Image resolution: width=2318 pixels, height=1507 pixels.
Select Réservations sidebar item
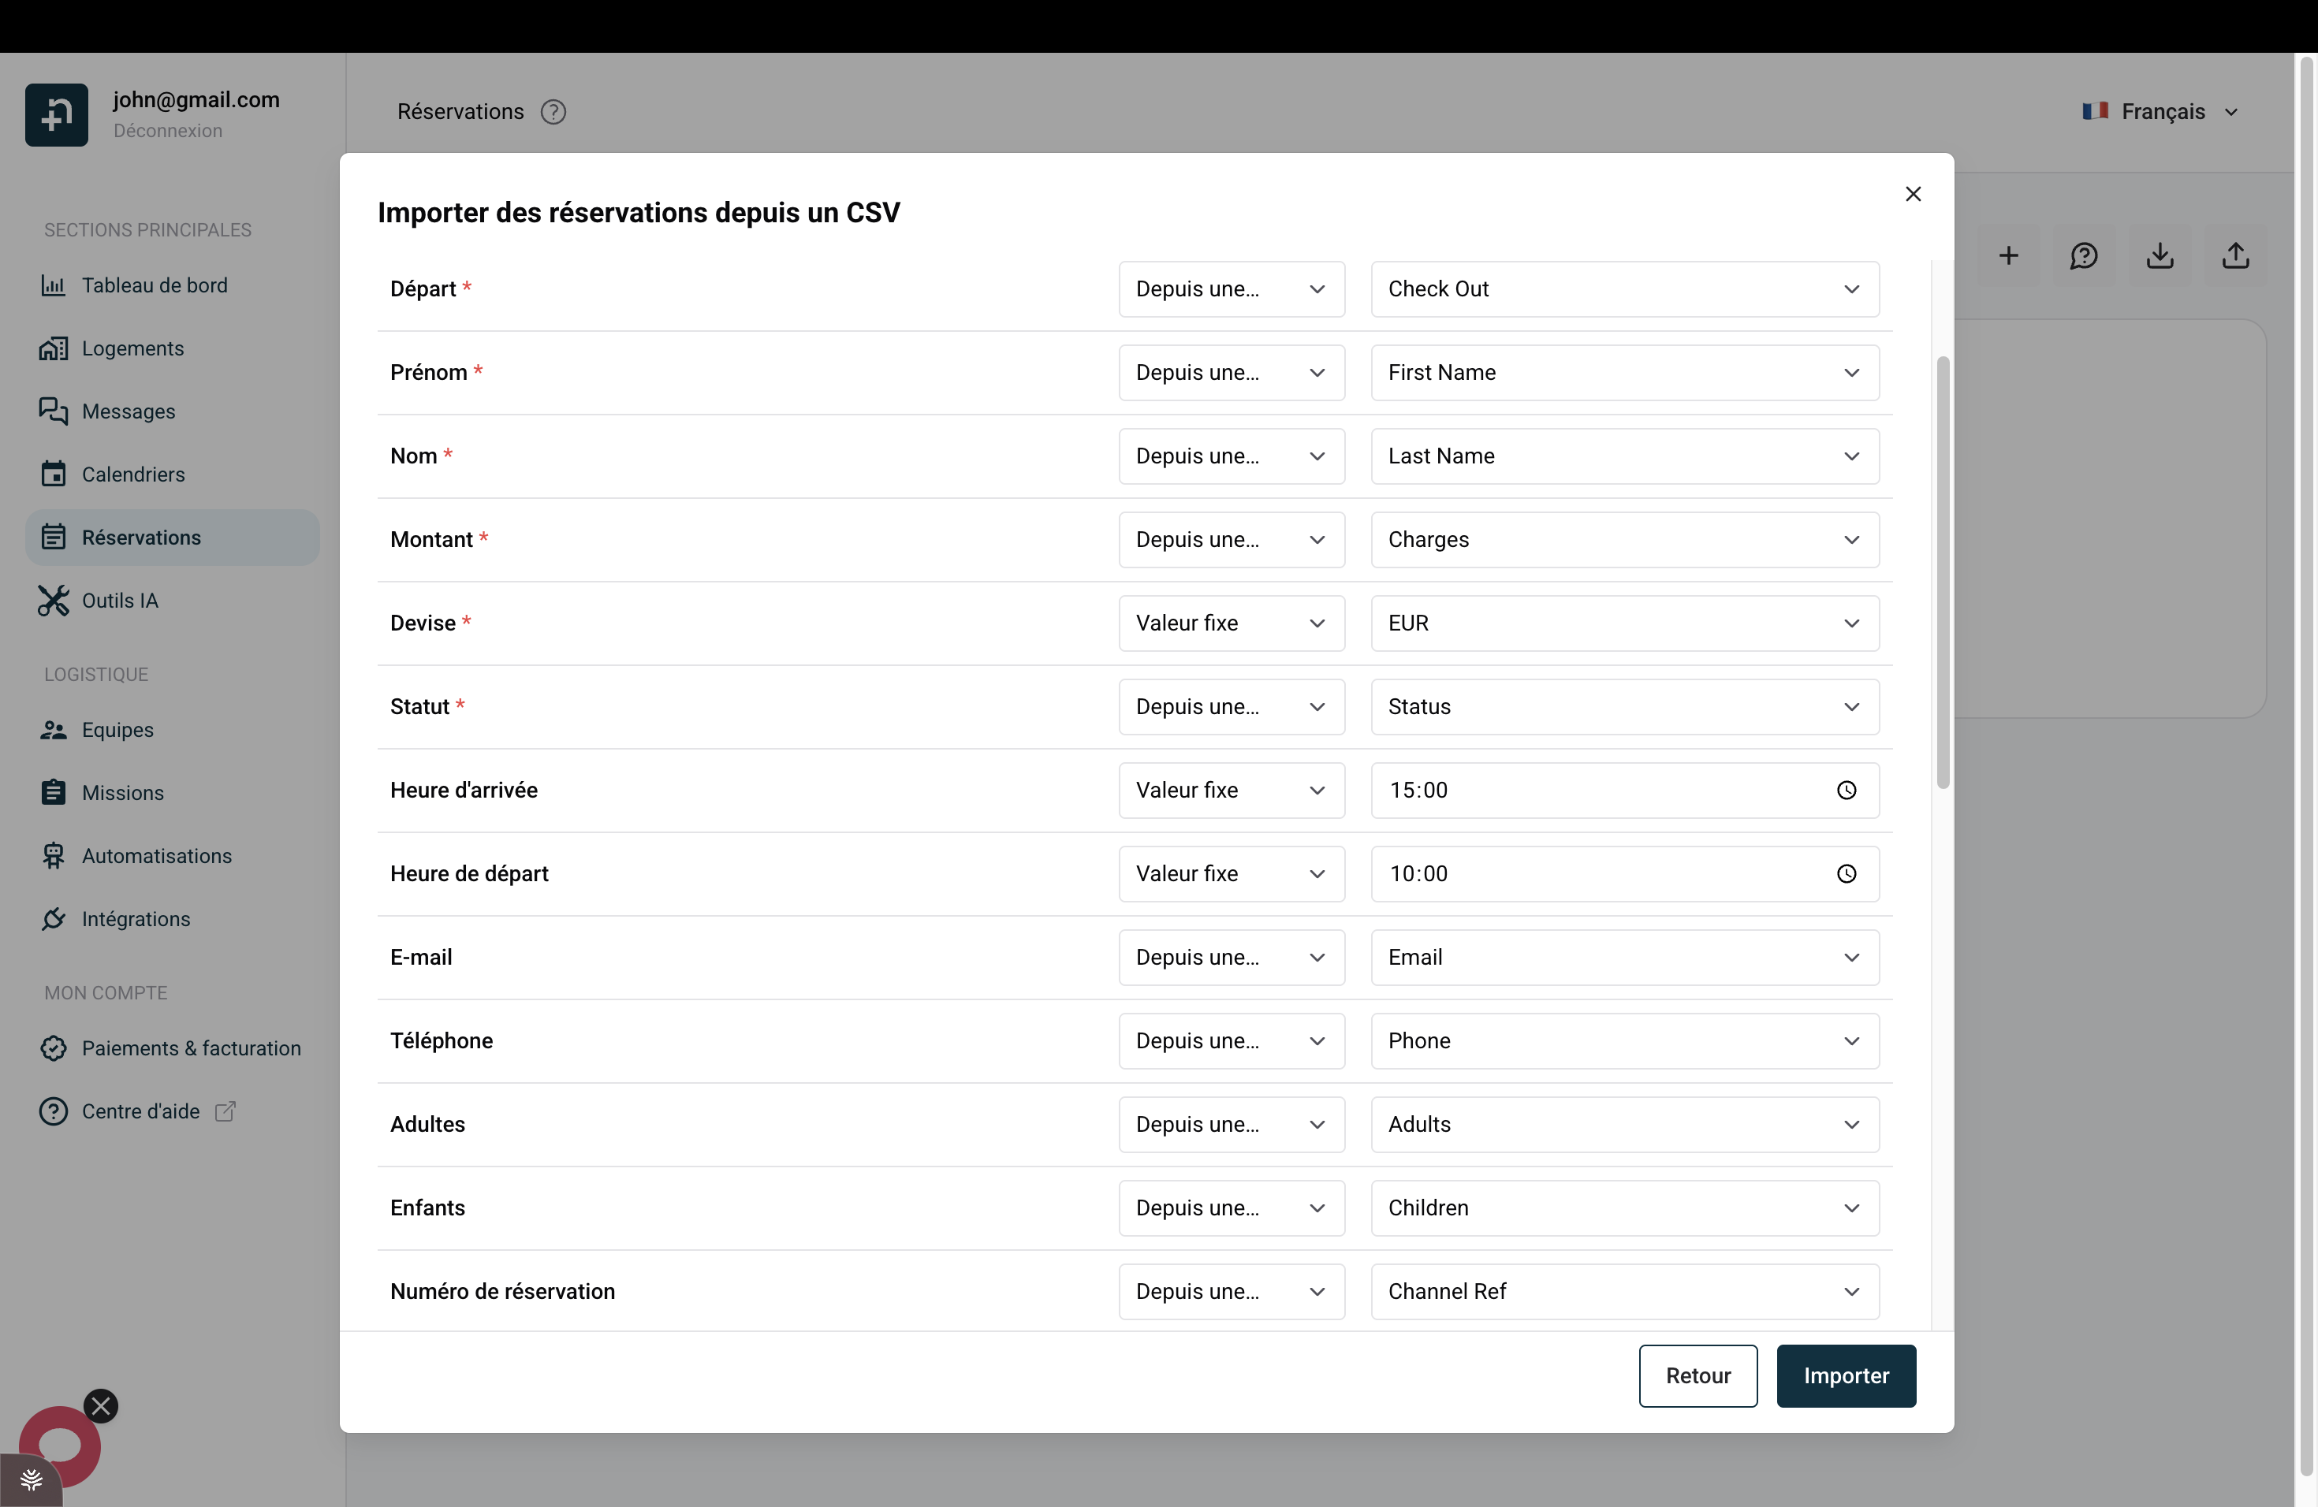pos(173,538)
